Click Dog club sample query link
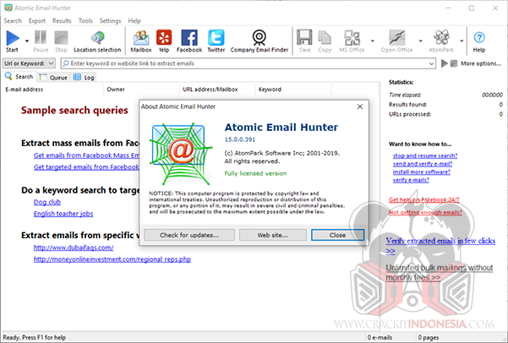Image resolution: width=508 pixels, height=343 pixels. 47,202
